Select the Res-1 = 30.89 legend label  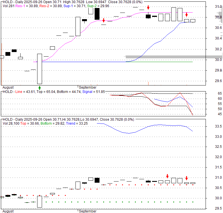27,6
